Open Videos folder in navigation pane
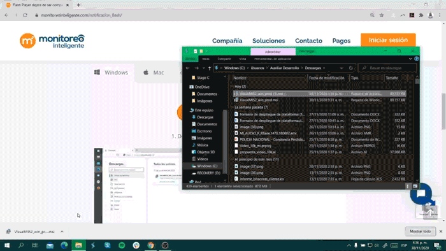The width and height of the screenshot is (446, 251). [200, 159]
